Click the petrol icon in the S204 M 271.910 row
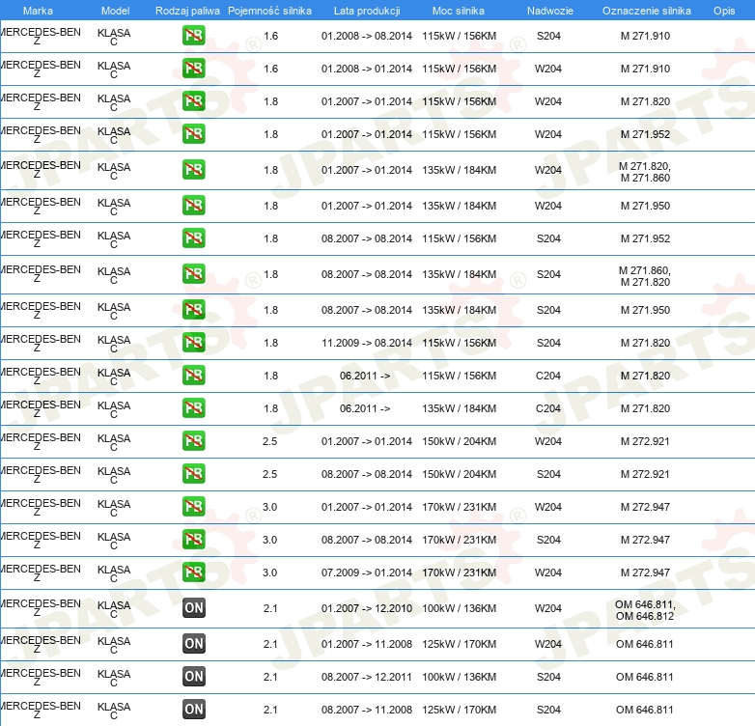755x726 pixels. pos(193,36)
